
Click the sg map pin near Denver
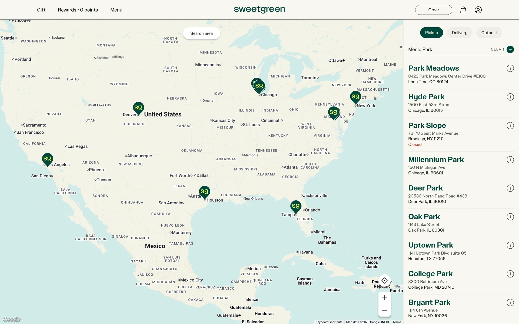tap(138, 108)
